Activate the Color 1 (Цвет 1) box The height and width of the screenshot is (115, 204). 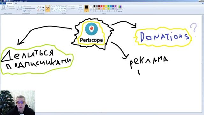(86, 9)
